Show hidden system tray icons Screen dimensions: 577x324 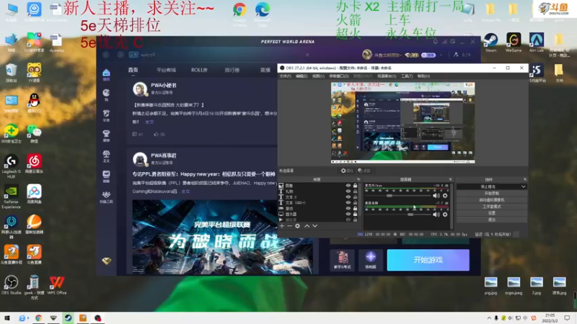(x=489, y=318)
